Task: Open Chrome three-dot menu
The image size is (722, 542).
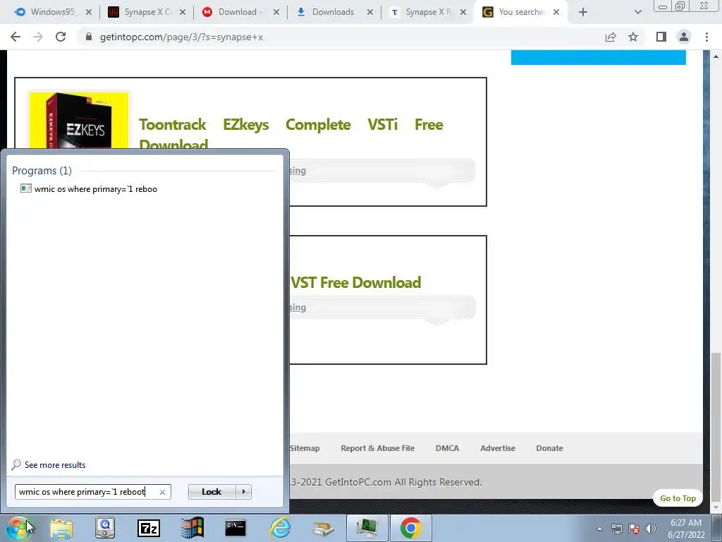Action: [706, 37]
